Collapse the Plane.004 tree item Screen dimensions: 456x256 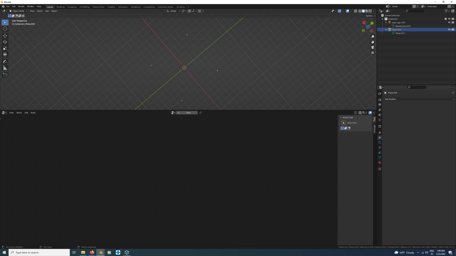coord(386,30)
